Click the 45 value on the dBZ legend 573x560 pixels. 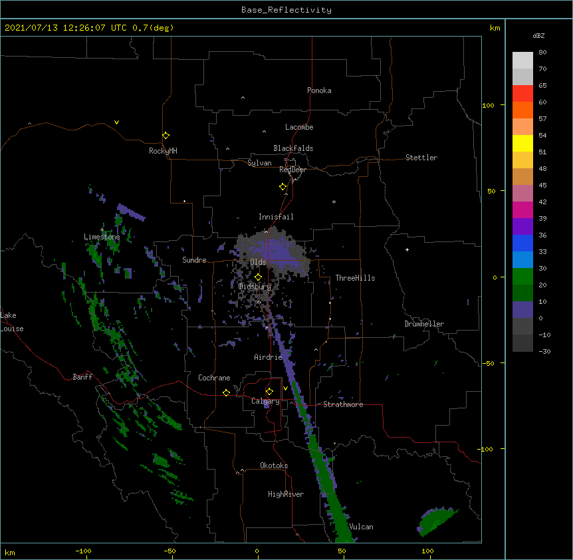click(x=542, y=186)
